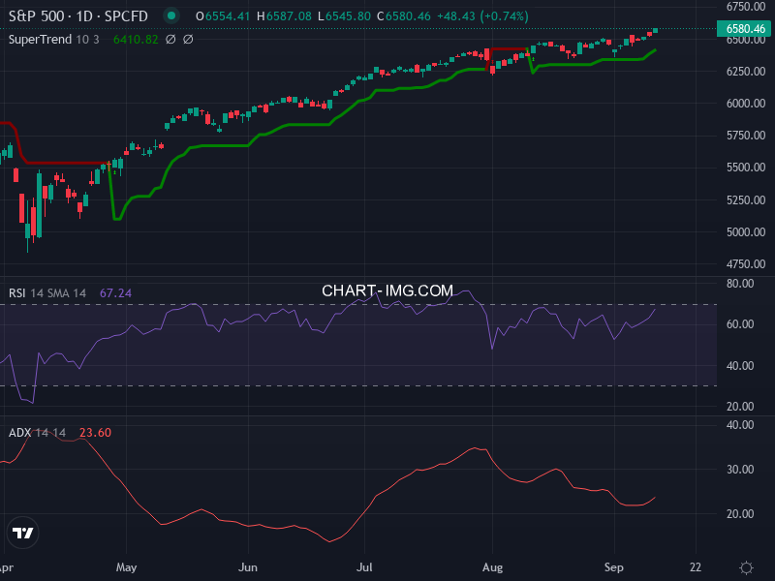This screenshot has height=581, width=775.
Task: Open chart settings gear icon
Action: click(746, 567)
